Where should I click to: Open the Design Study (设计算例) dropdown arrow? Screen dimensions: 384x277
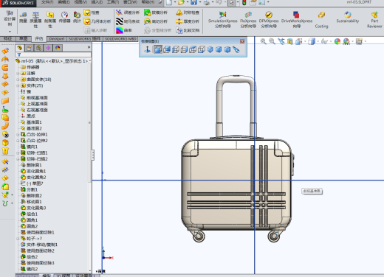[x=10, y=32]
